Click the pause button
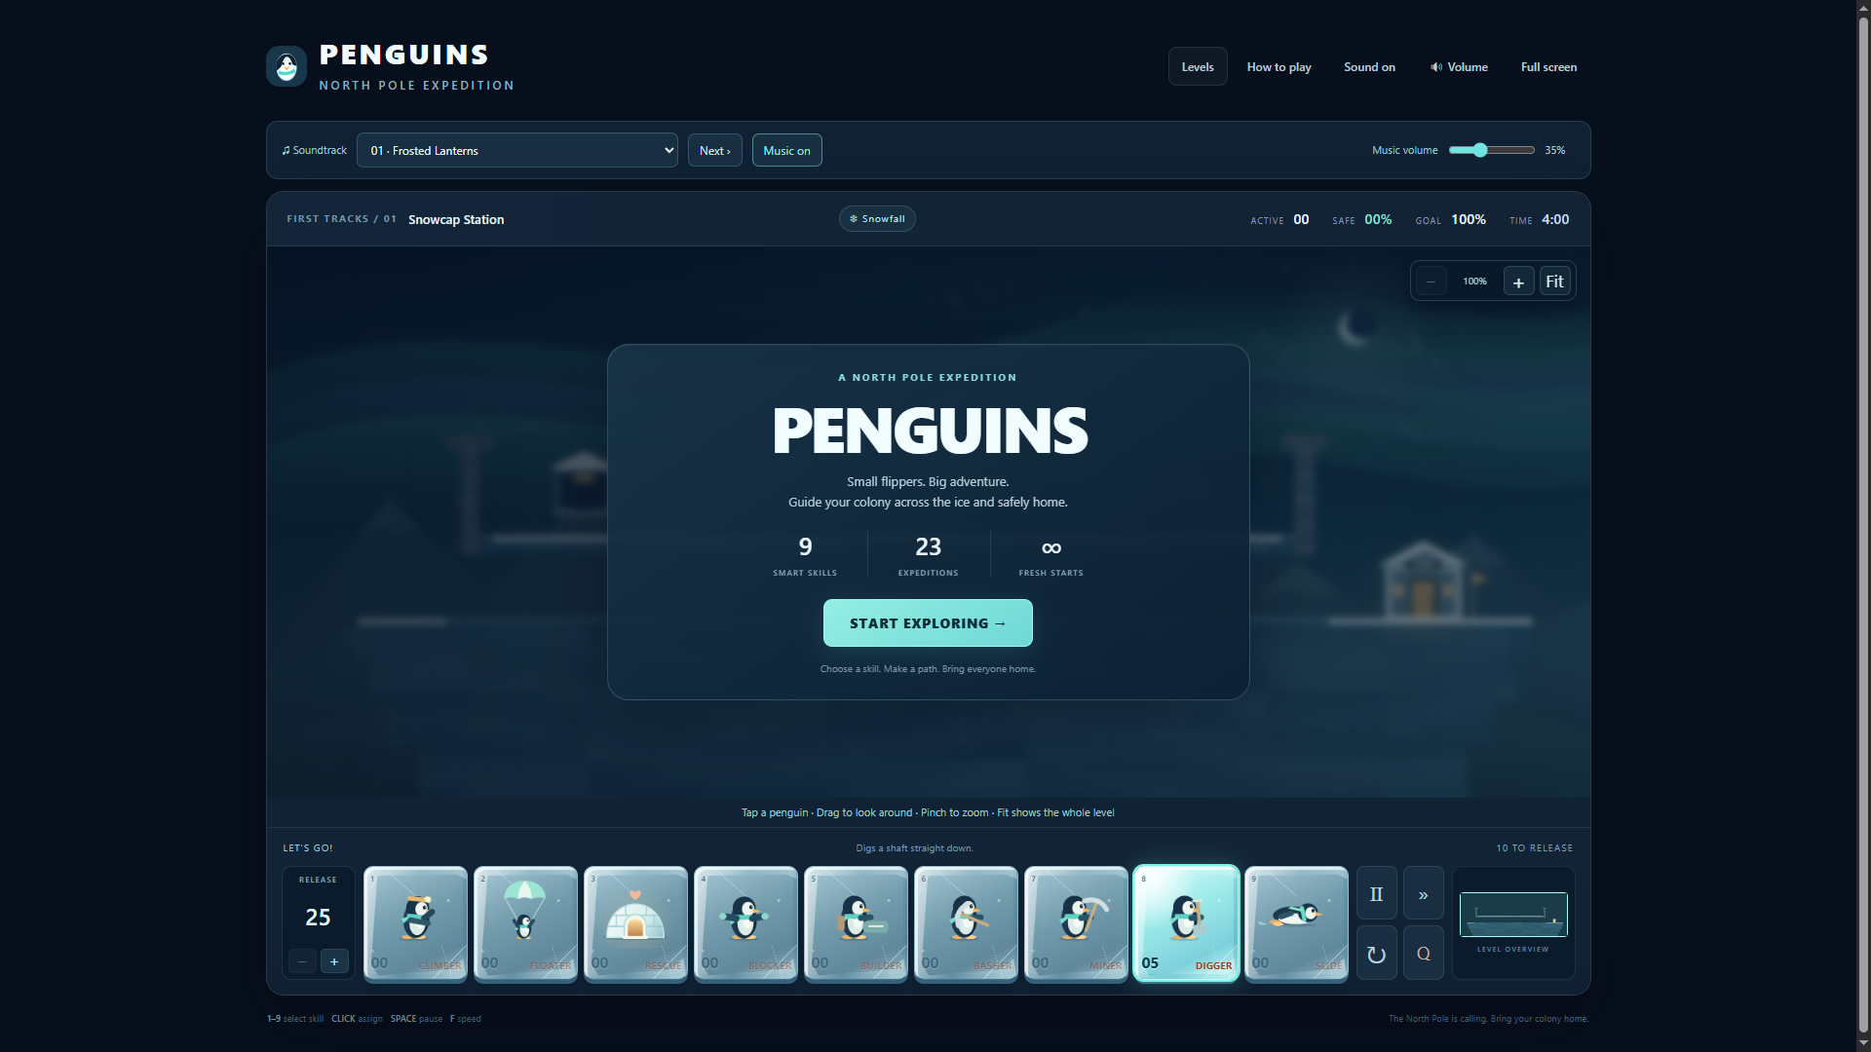The height and width of the screenshot is (1052, 1871). 1376,893
